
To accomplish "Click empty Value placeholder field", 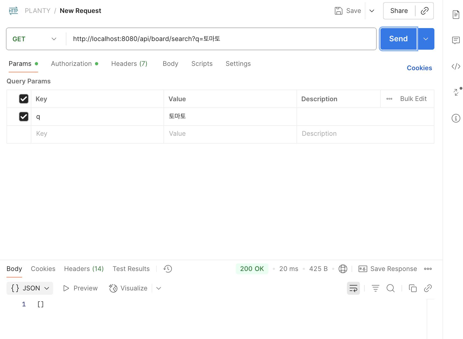I will click(230, 134).
